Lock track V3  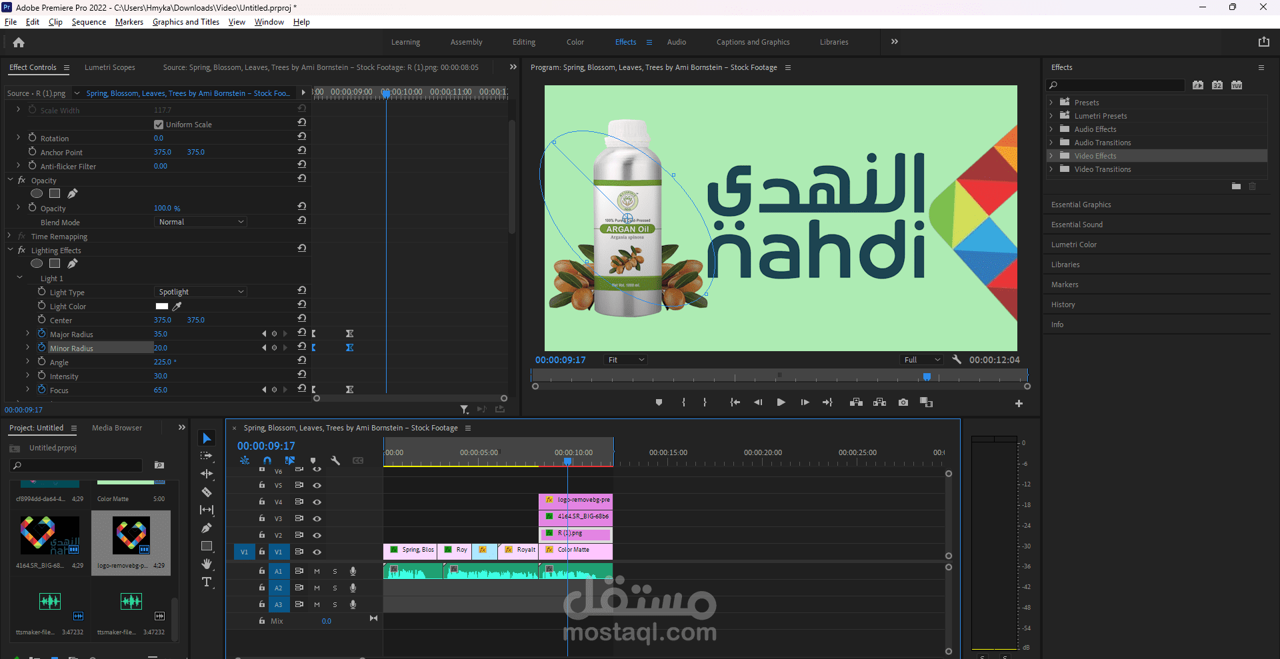262,518
